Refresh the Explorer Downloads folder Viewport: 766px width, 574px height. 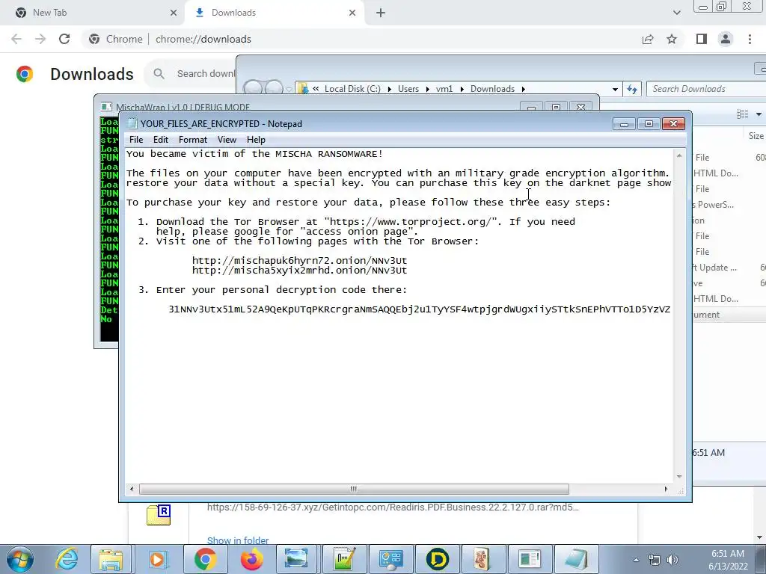pyautogui.click(x=632, y=89)
